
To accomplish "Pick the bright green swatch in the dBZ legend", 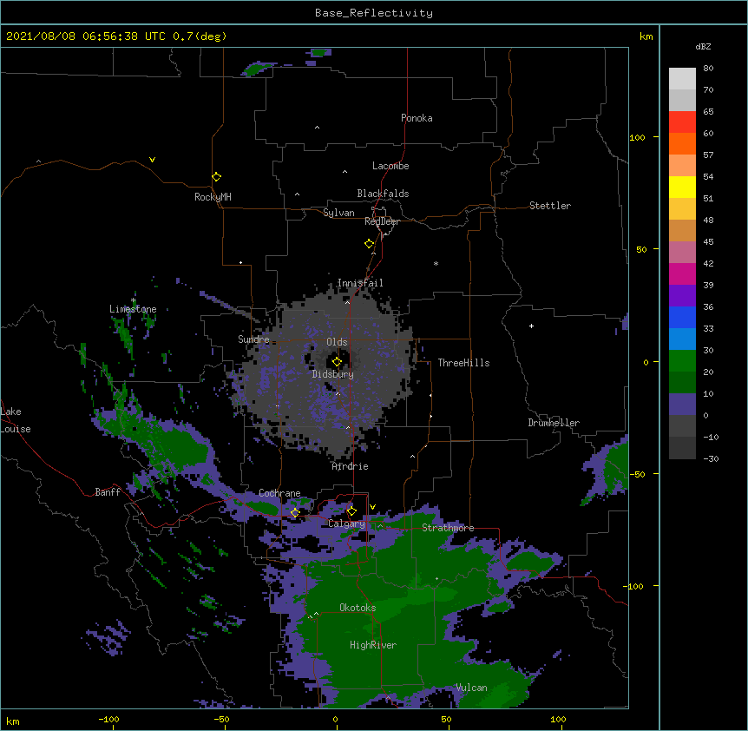I will [x=682, y=361].
